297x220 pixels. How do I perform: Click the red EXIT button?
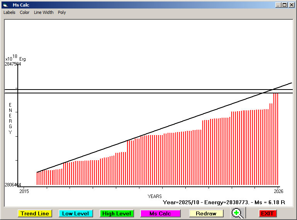267,213
